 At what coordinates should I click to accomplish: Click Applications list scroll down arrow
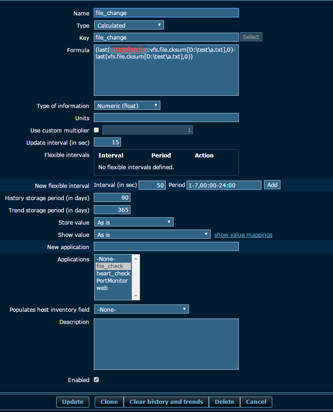tap(135, 296)
